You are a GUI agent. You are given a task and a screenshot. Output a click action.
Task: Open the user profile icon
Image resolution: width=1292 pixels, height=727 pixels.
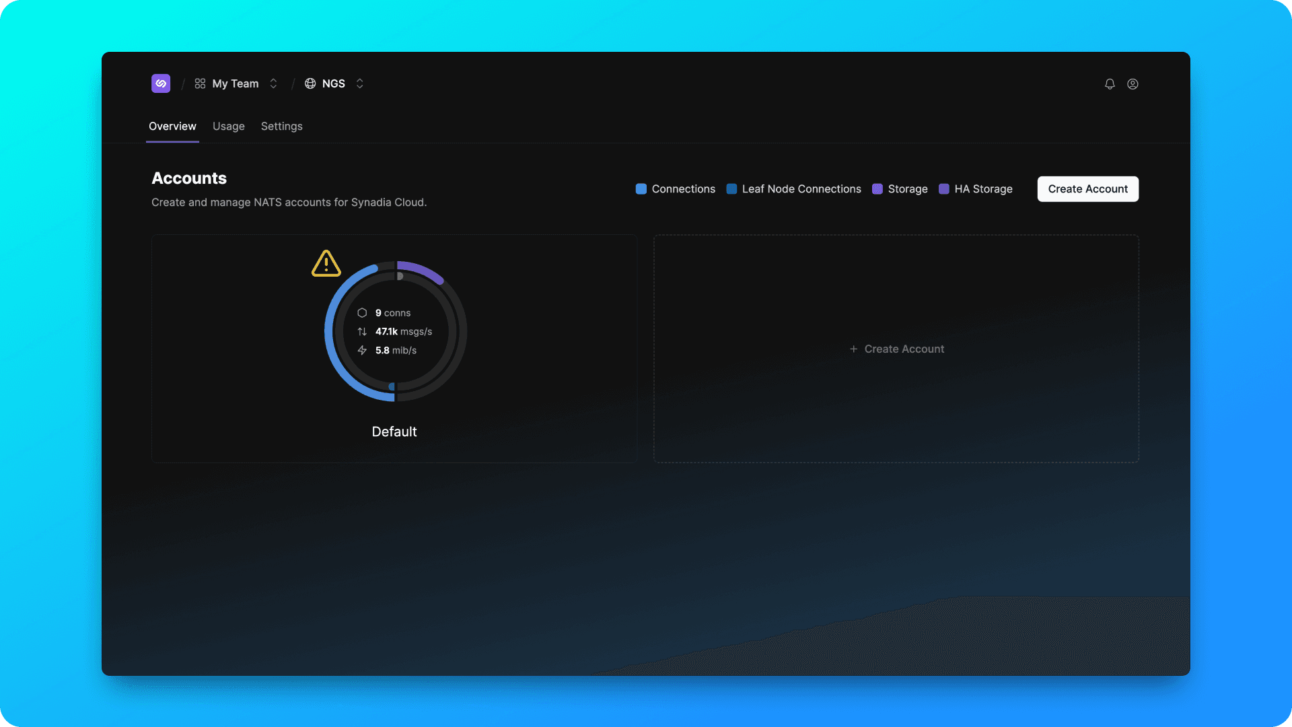pyautogui.click(x=1133, y=84)
